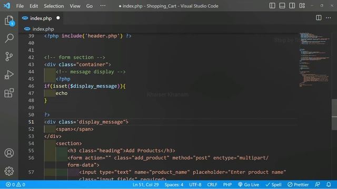Click the VS Code logo icon
Screen dimensions: 337x189
(x=7, y=6)
